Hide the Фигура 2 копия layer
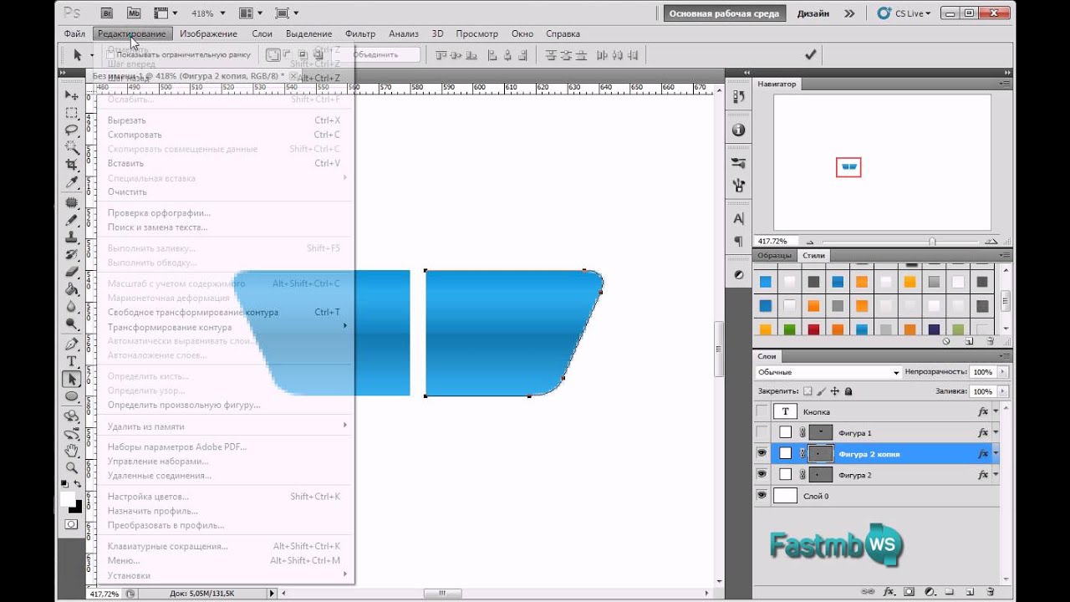Image resolution: width=1070 pixels, height=602 pixels. coord(762,453)
